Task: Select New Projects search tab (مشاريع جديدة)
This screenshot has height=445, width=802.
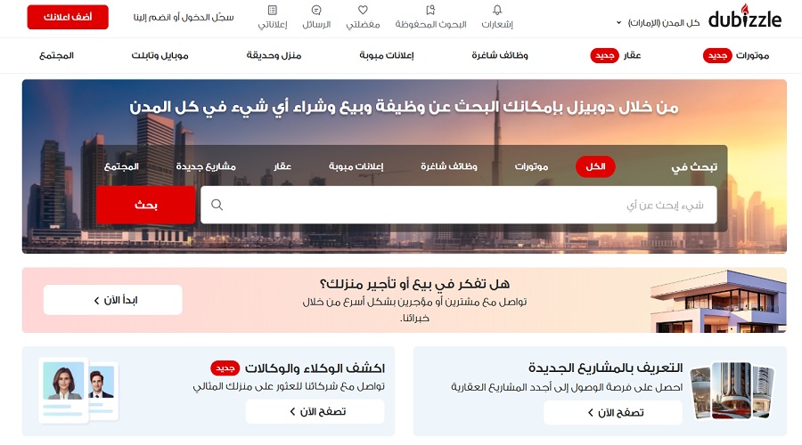Action: pyautogui.click(x=206, y=166)
